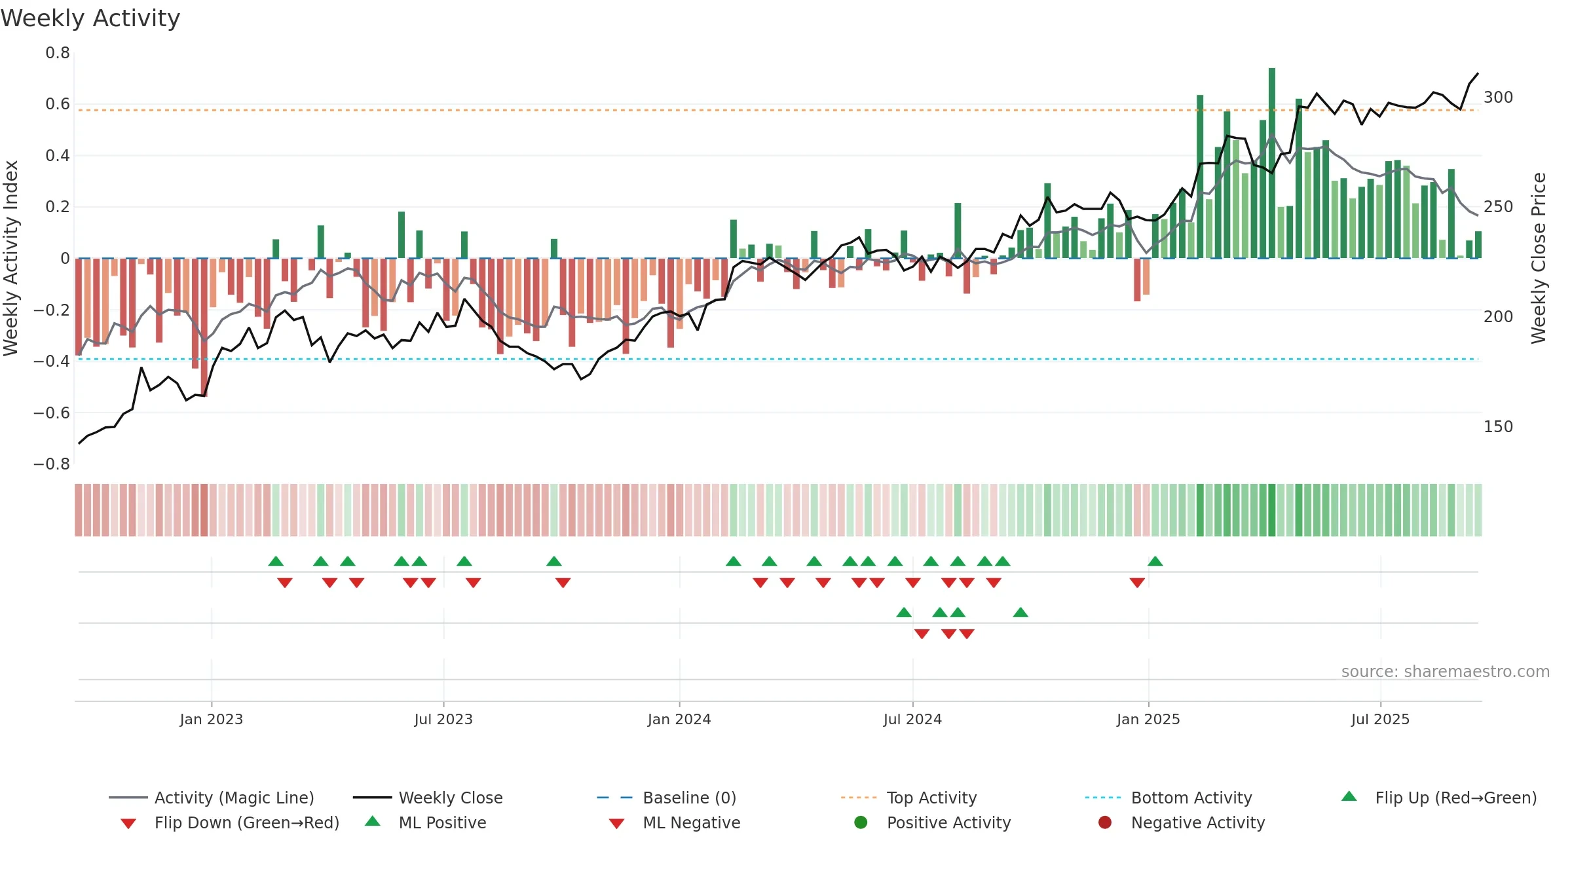Click the rightmost ML Positive triangle marker

coord(1020,612)
